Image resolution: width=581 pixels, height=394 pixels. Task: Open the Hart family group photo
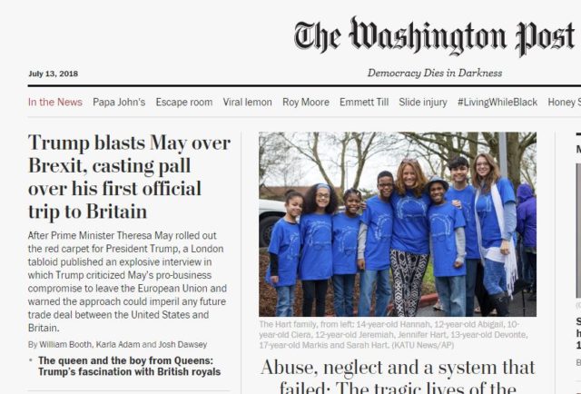pos(398,224)
